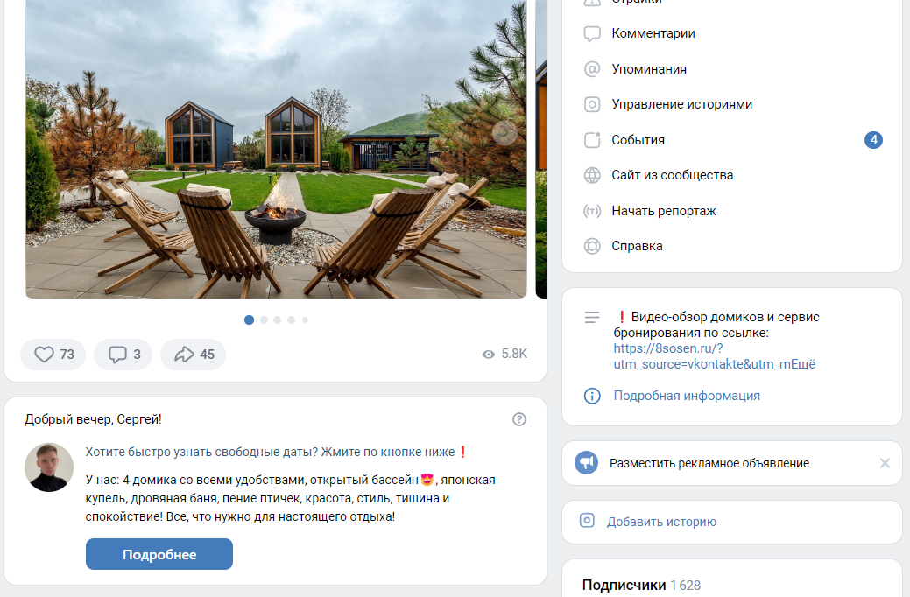Click the globe icon for Сайт из сообщества
The height and width of the screenshot is (597, 910).
pyautogui.click(x=592, y=175)
